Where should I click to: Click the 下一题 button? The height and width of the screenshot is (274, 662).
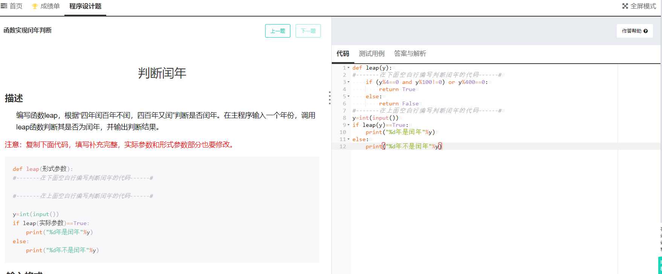(x=308, y=31)
